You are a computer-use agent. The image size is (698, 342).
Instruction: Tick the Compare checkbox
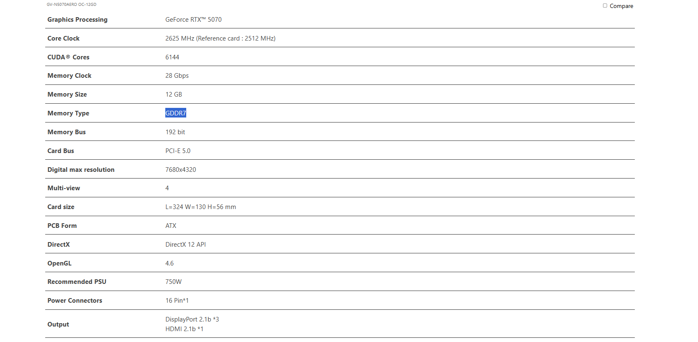pyautogui.click(x=605, y=6)
